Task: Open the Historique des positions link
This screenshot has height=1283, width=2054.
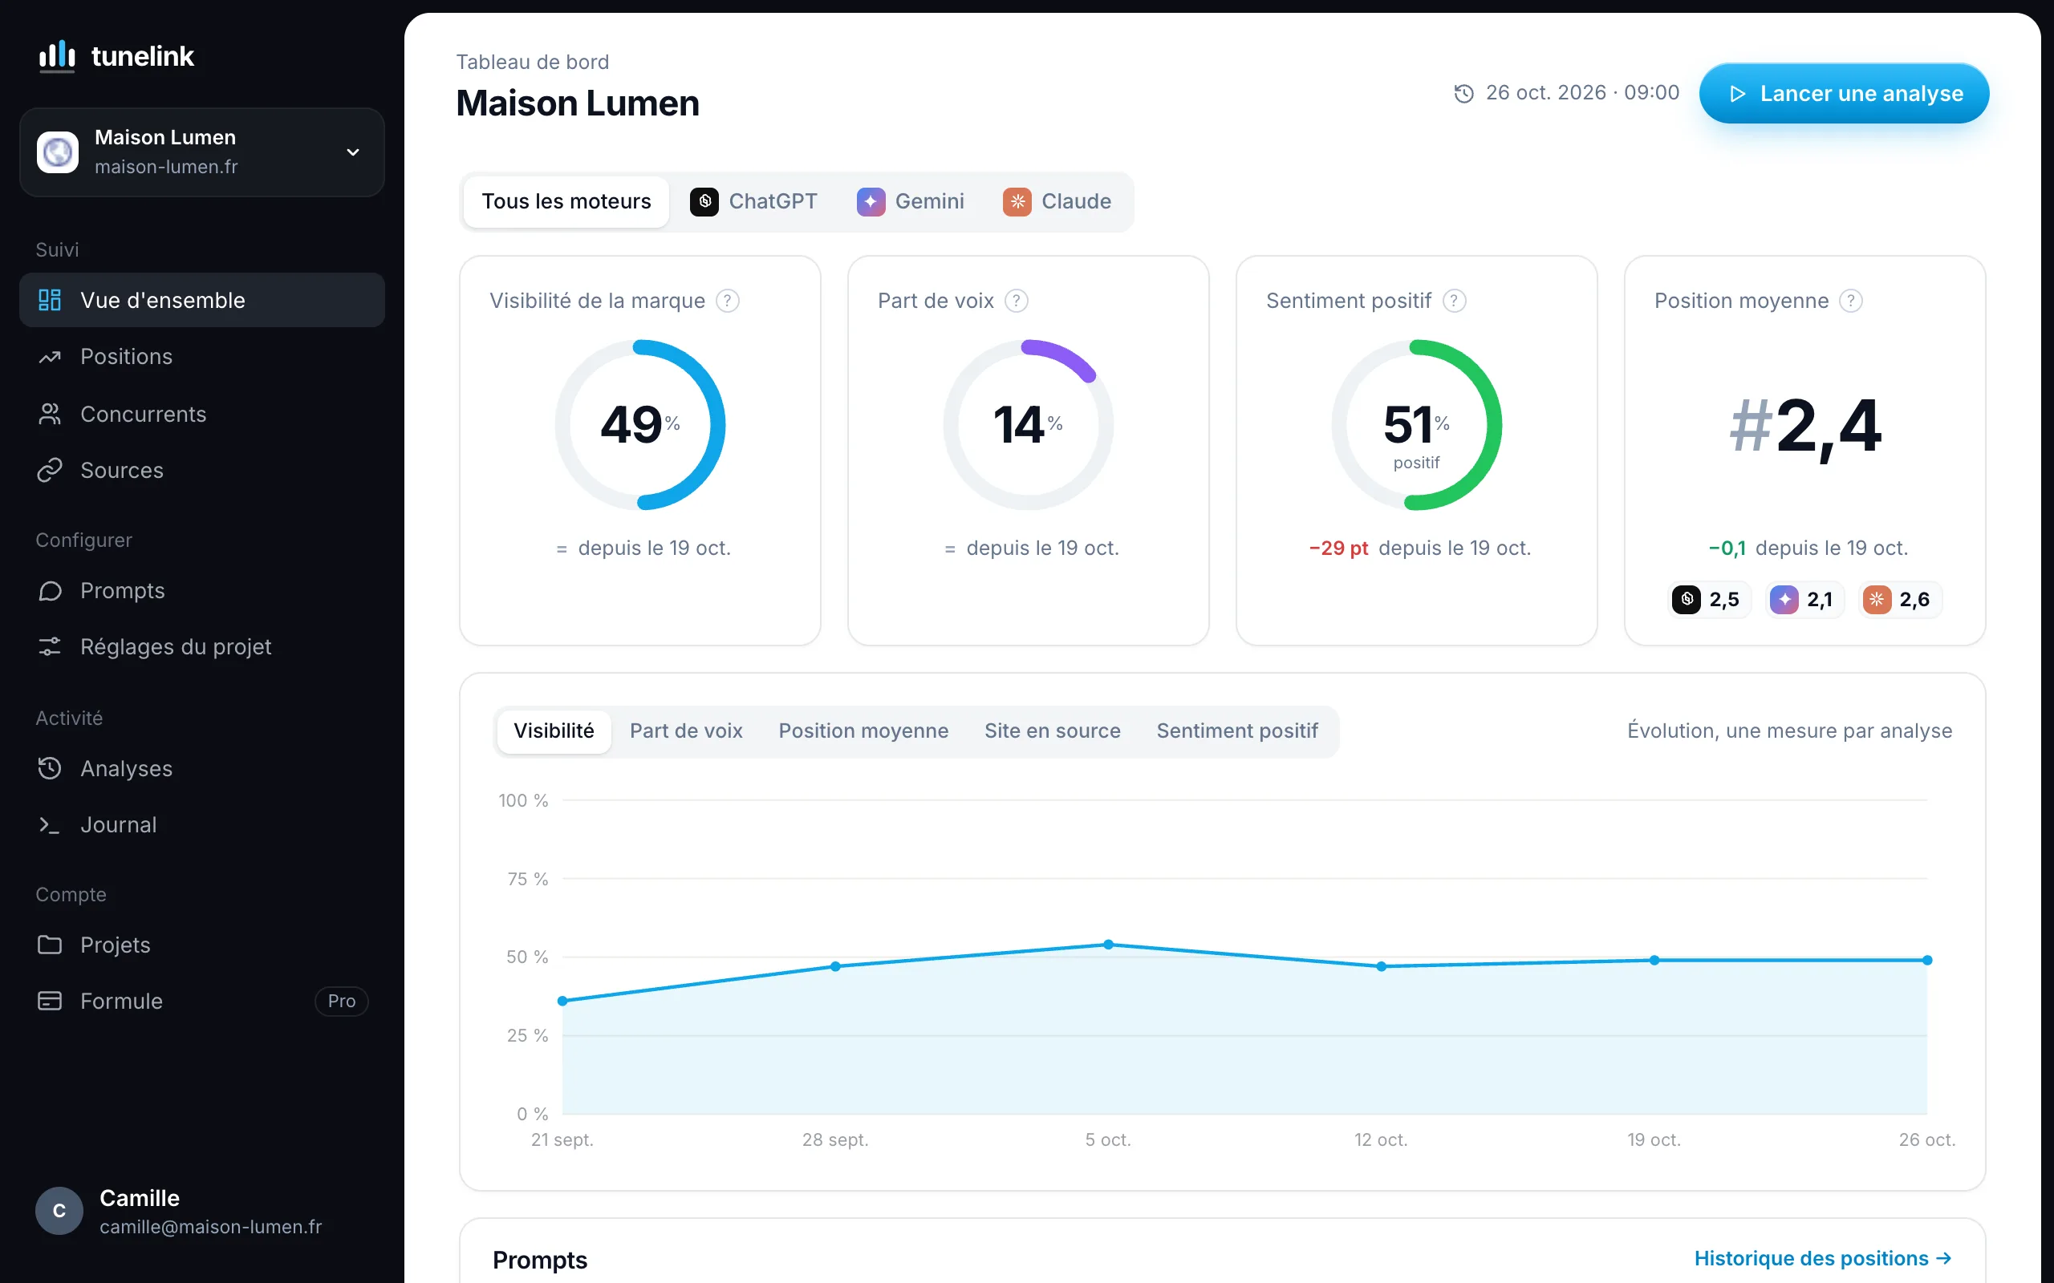Action: pos(1823,1258)
